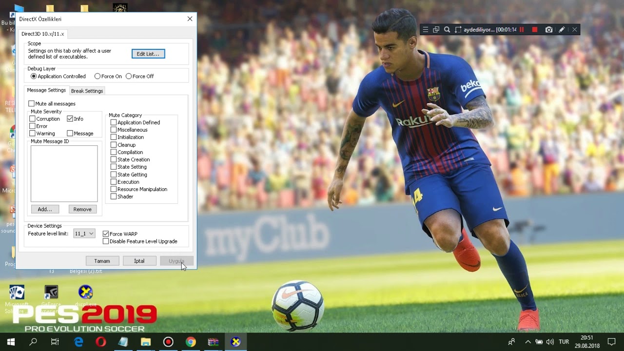Check Miscellaneous mute category
624x351 pixels.
114,130
